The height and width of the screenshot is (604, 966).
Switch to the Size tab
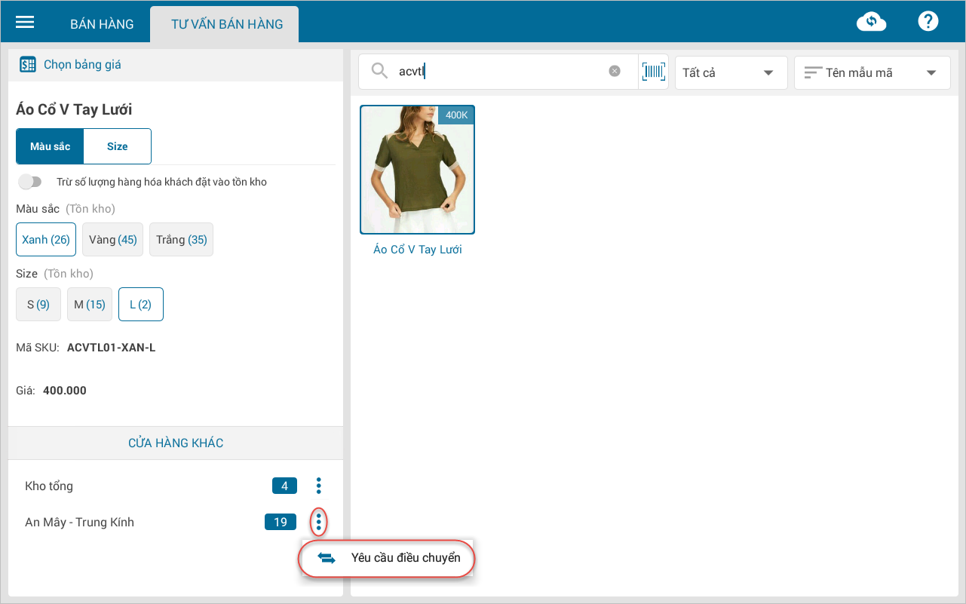click(118, 146)
